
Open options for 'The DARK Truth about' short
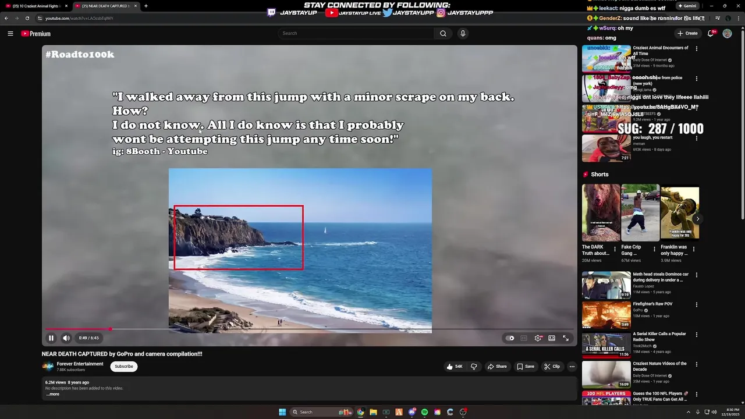click(615, 248)
